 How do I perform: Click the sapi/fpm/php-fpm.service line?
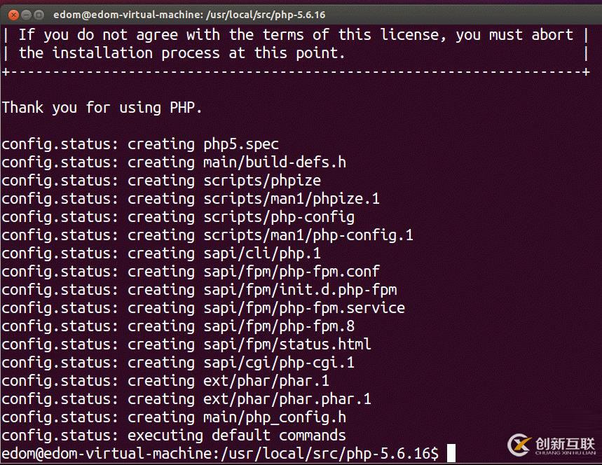point(203,308)
